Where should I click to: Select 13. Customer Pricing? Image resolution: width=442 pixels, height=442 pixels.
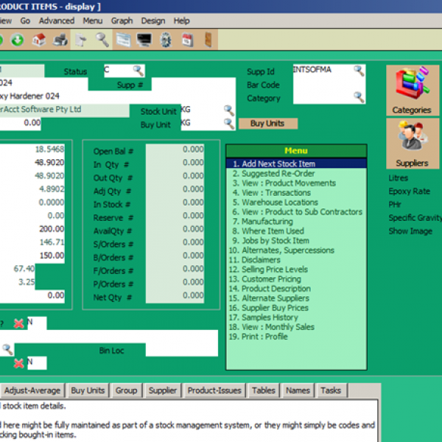coord(296,278)
